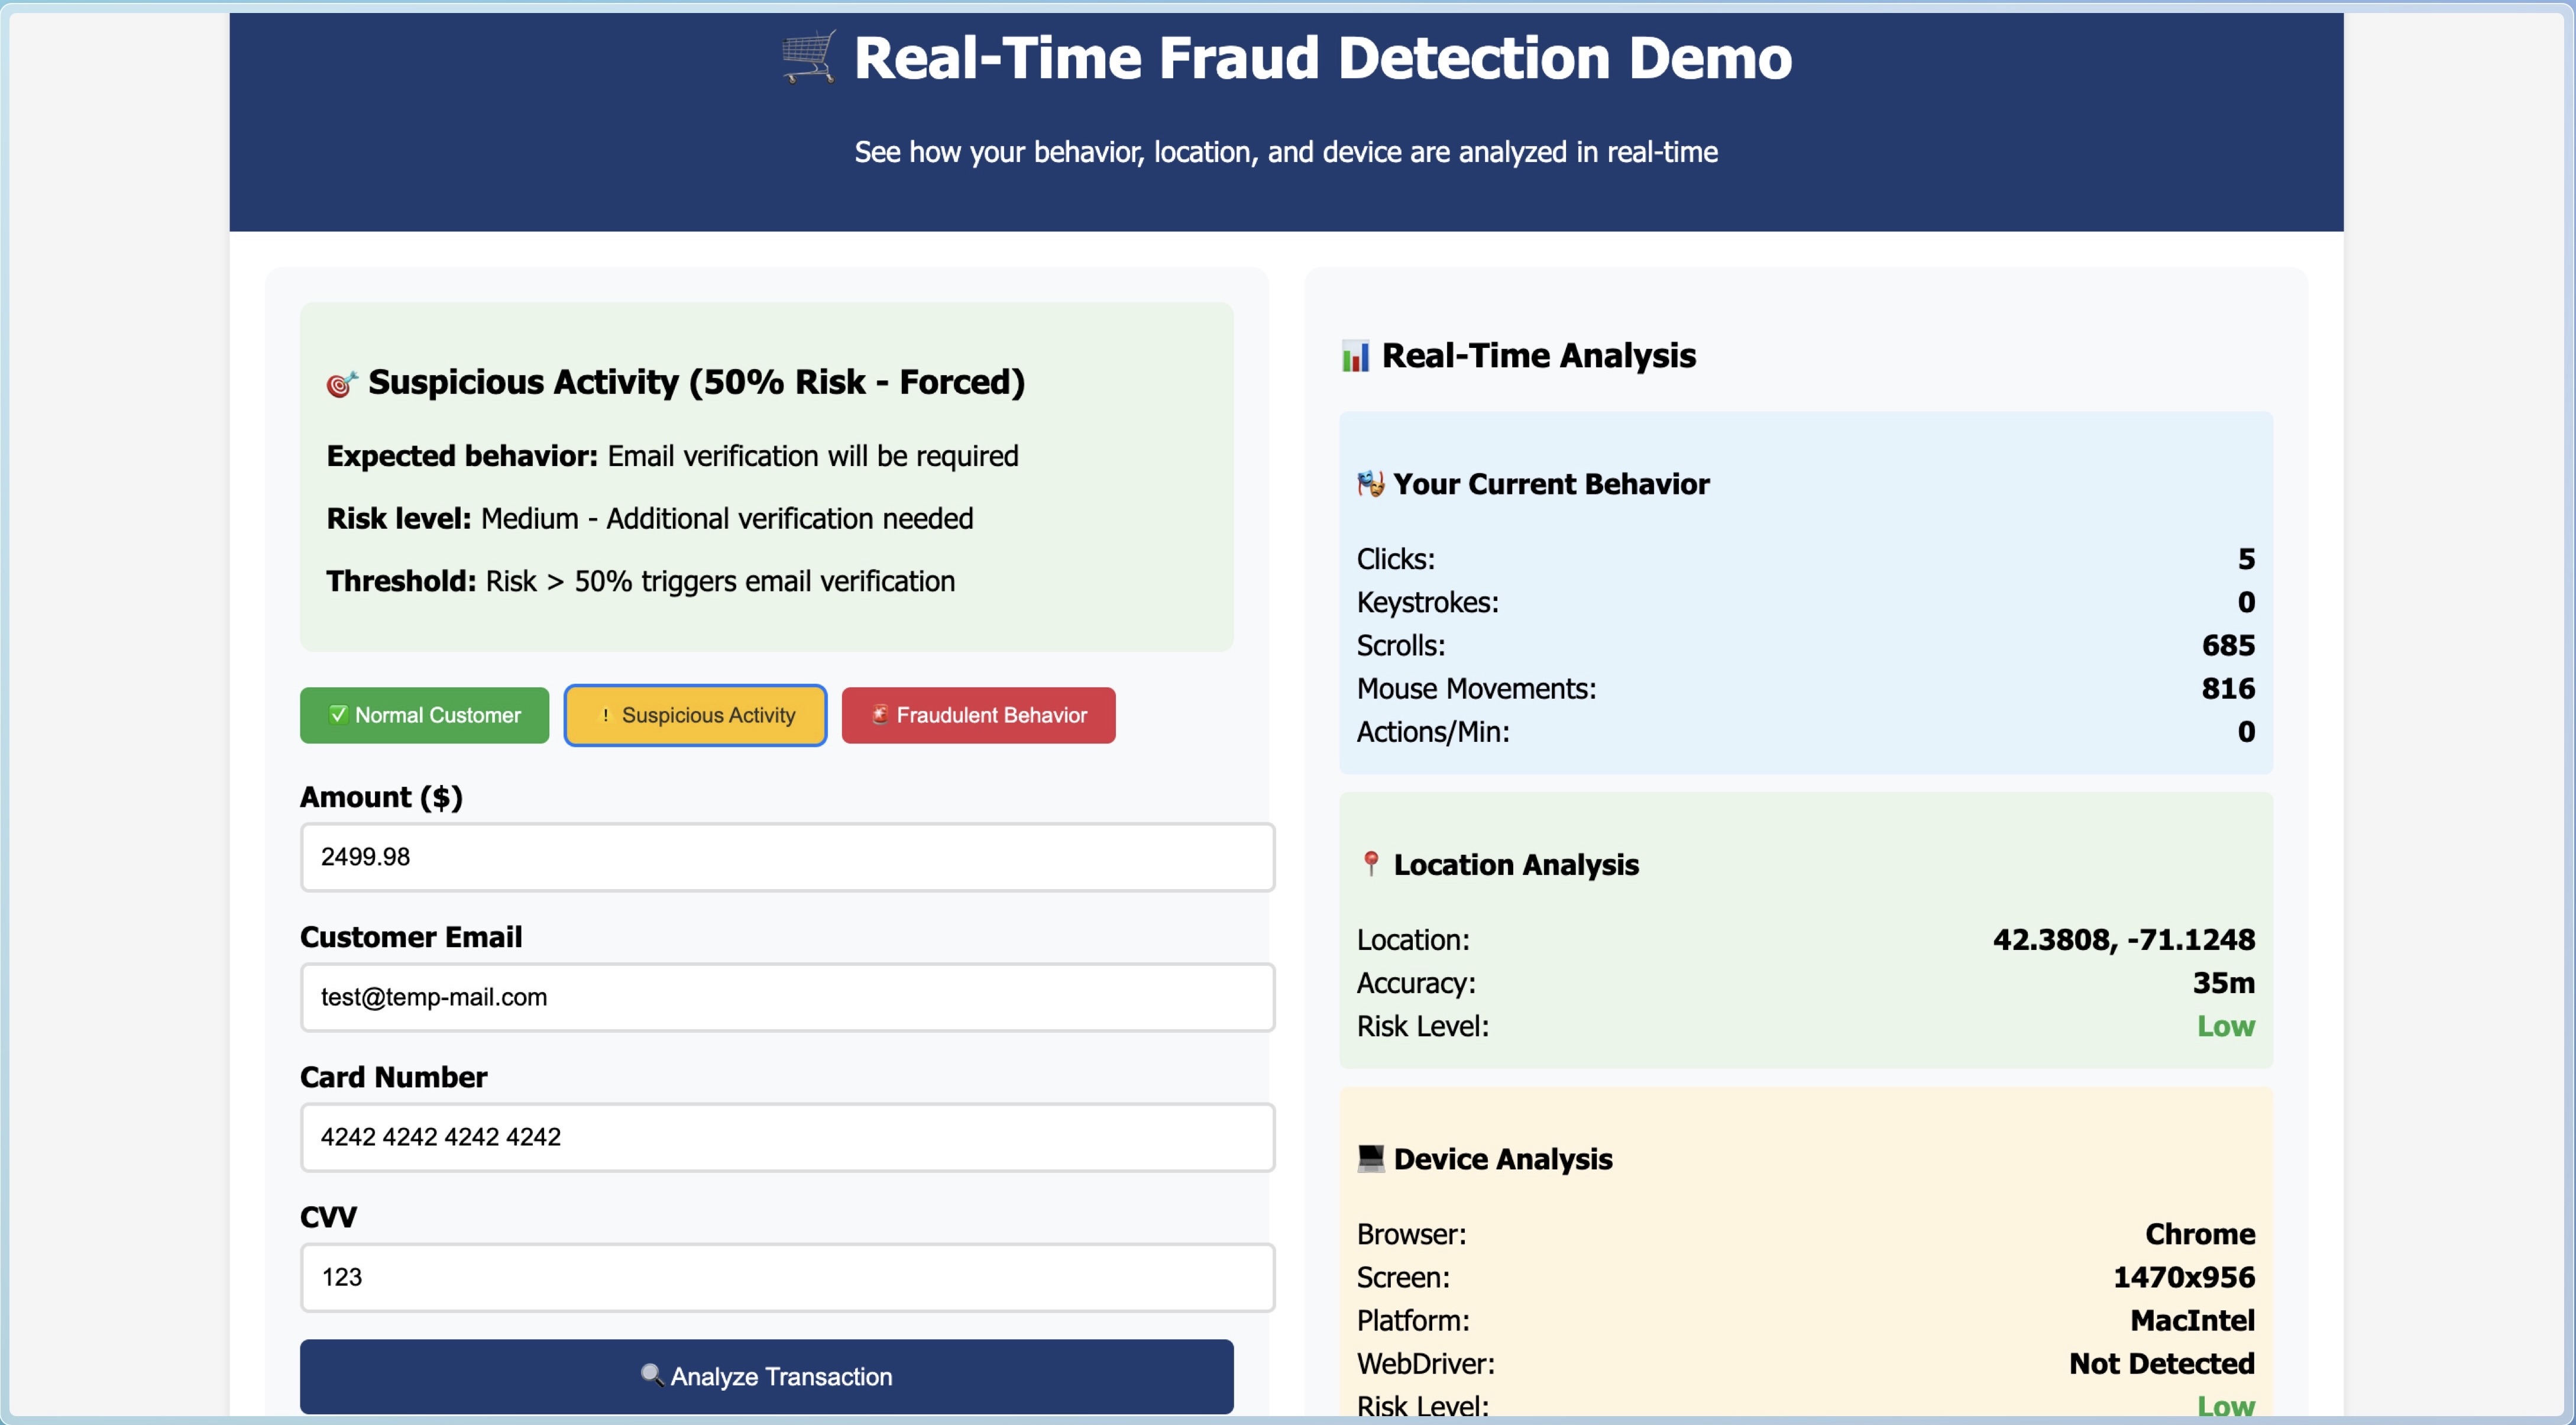
Task: Click the CVV input field
Action: [787, 1277]
